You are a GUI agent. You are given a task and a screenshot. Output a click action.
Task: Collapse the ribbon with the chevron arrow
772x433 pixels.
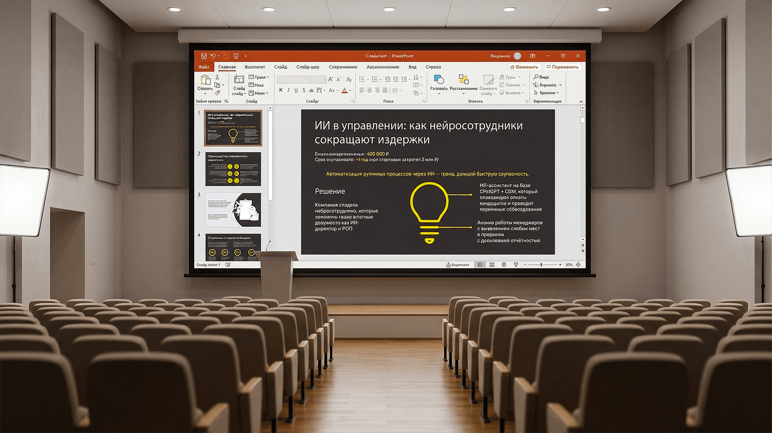coord(581,101)
